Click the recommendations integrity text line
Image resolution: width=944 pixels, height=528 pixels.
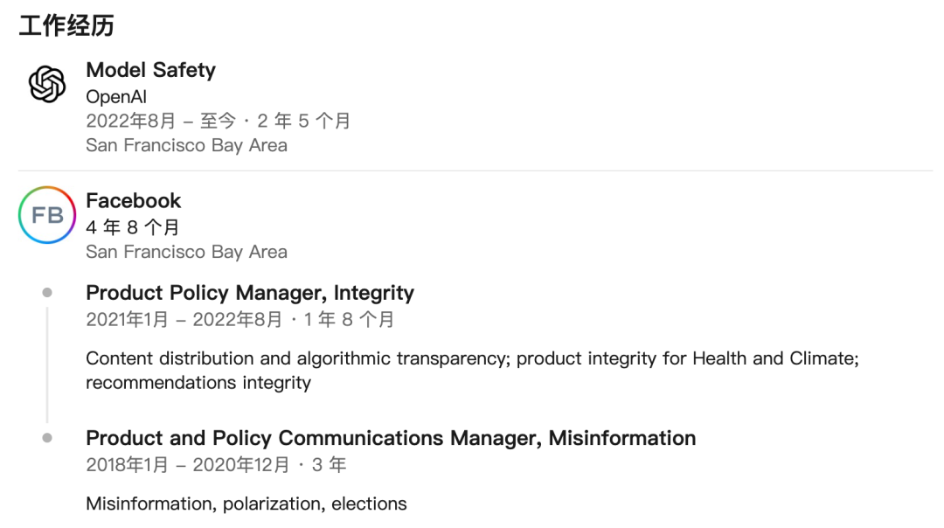pos(198,383)
